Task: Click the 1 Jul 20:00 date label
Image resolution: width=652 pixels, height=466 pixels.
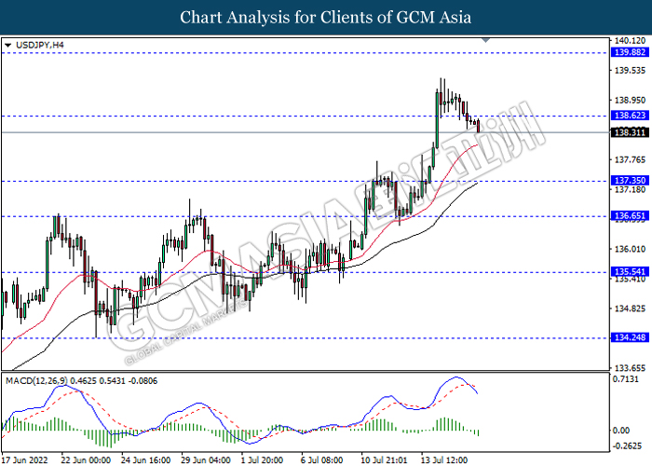Action: [x=263, y=460]
